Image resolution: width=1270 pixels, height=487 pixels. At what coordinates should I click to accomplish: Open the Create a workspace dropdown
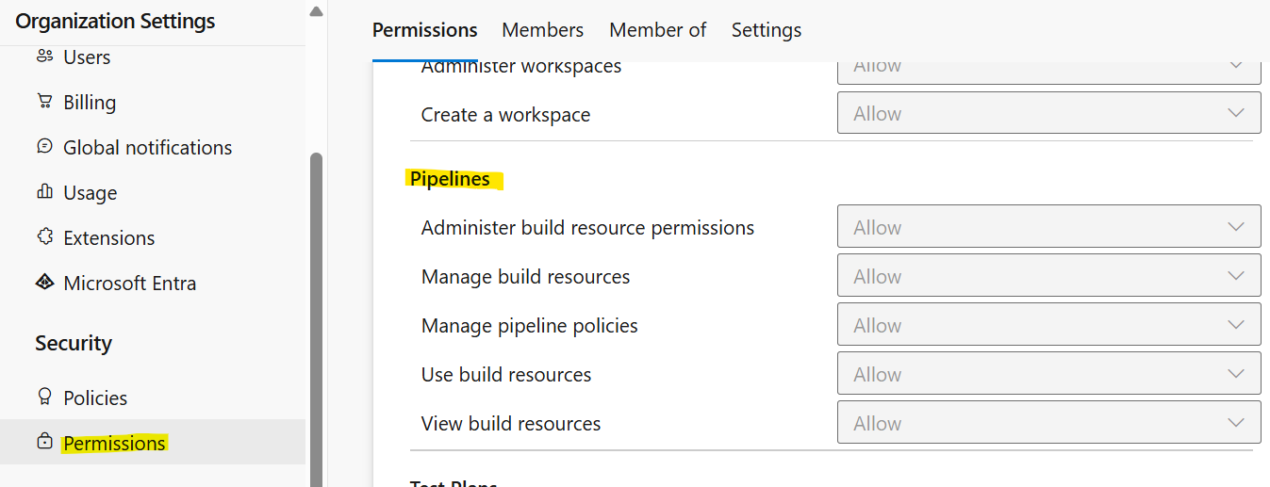(1048, 113)
